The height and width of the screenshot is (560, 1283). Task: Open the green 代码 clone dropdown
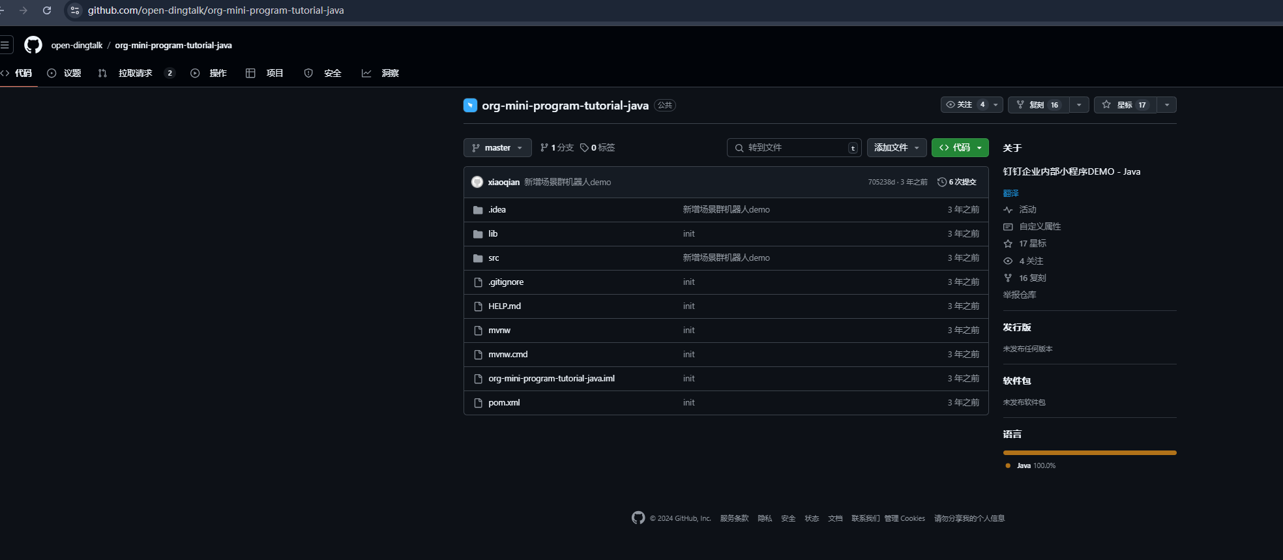960,148
